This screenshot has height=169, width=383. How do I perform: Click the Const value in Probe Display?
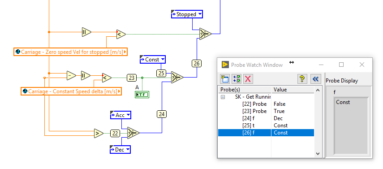(343, 102)
